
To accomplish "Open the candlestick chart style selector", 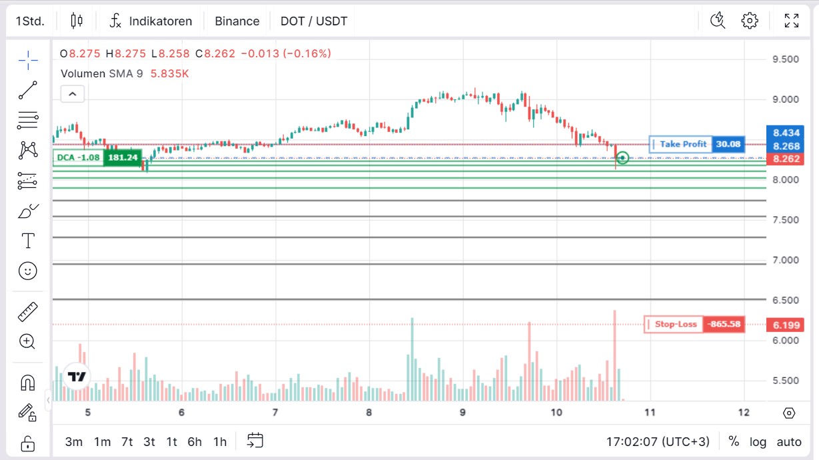I will click(x=77, y=21).
